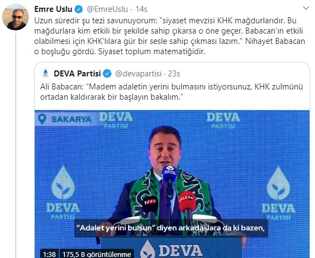Click the DEVA Partisi avatar logo
Viewport: 315px width, 258px height.
[46, 74]
